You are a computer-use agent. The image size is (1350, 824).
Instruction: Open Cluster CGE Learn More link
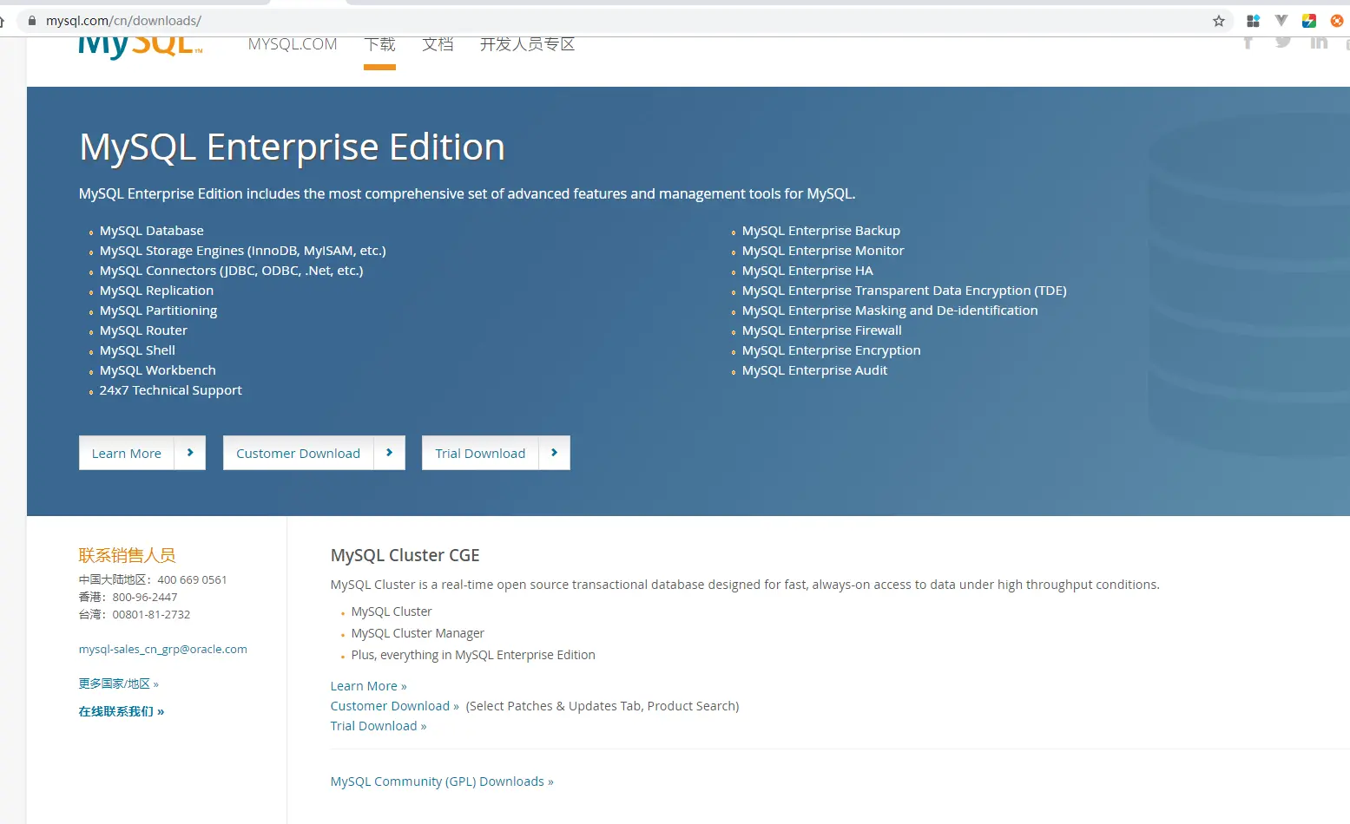click(368, 686)
